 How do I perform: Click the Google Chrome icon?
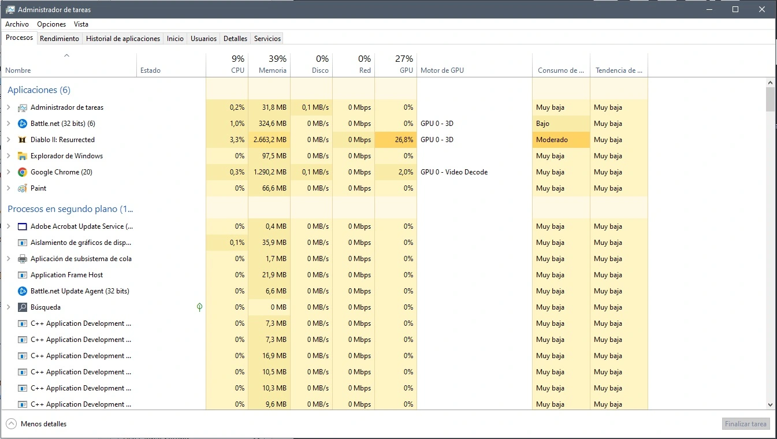coord(23,172)
